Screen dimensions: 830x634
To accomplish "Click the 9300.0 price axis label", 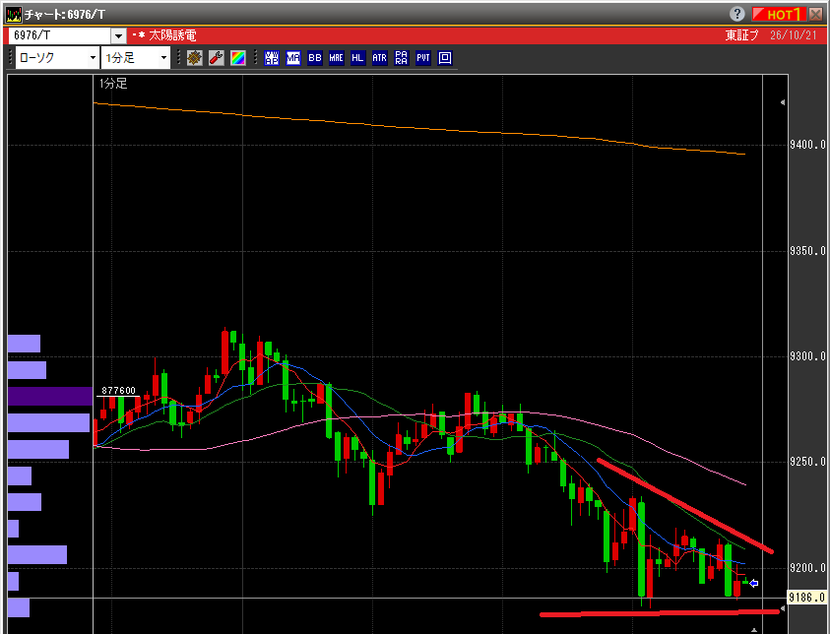I will coord(807,356).
